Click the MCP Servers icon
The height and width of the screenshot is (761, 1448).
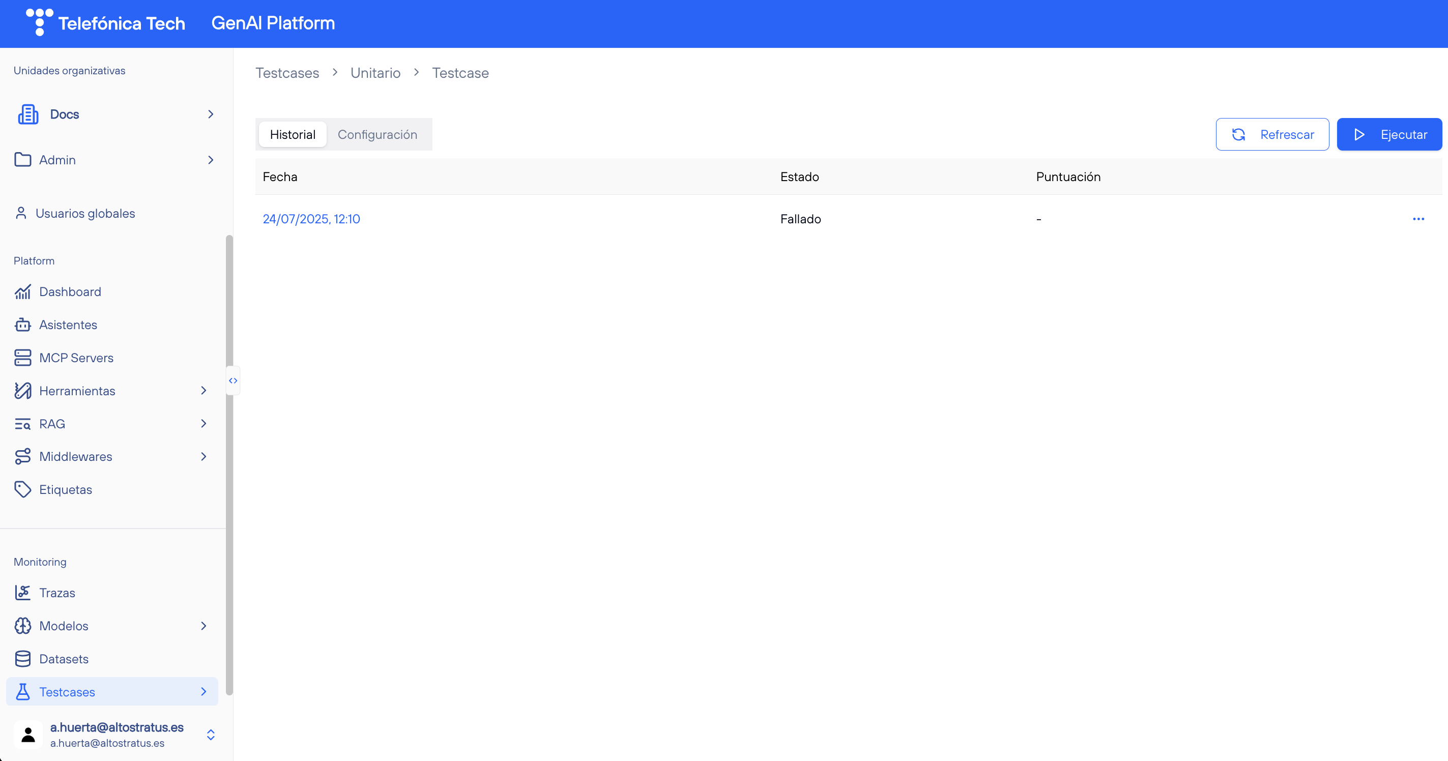coord(22,358)
